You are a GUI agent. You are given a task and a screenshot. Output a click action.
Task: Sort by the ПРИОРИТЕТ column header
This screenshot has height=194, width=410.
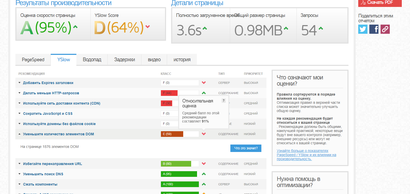[x=253, y=74]
